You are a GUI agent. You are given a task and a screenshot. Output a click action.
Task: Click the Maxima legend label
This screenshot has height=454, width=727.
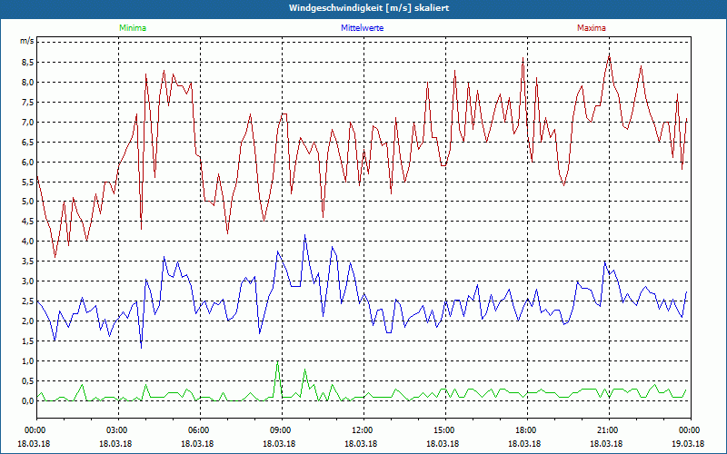pos(592,28)
